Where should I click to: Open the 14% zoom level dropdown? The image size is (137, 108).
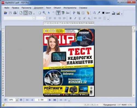tap(17, 100)
